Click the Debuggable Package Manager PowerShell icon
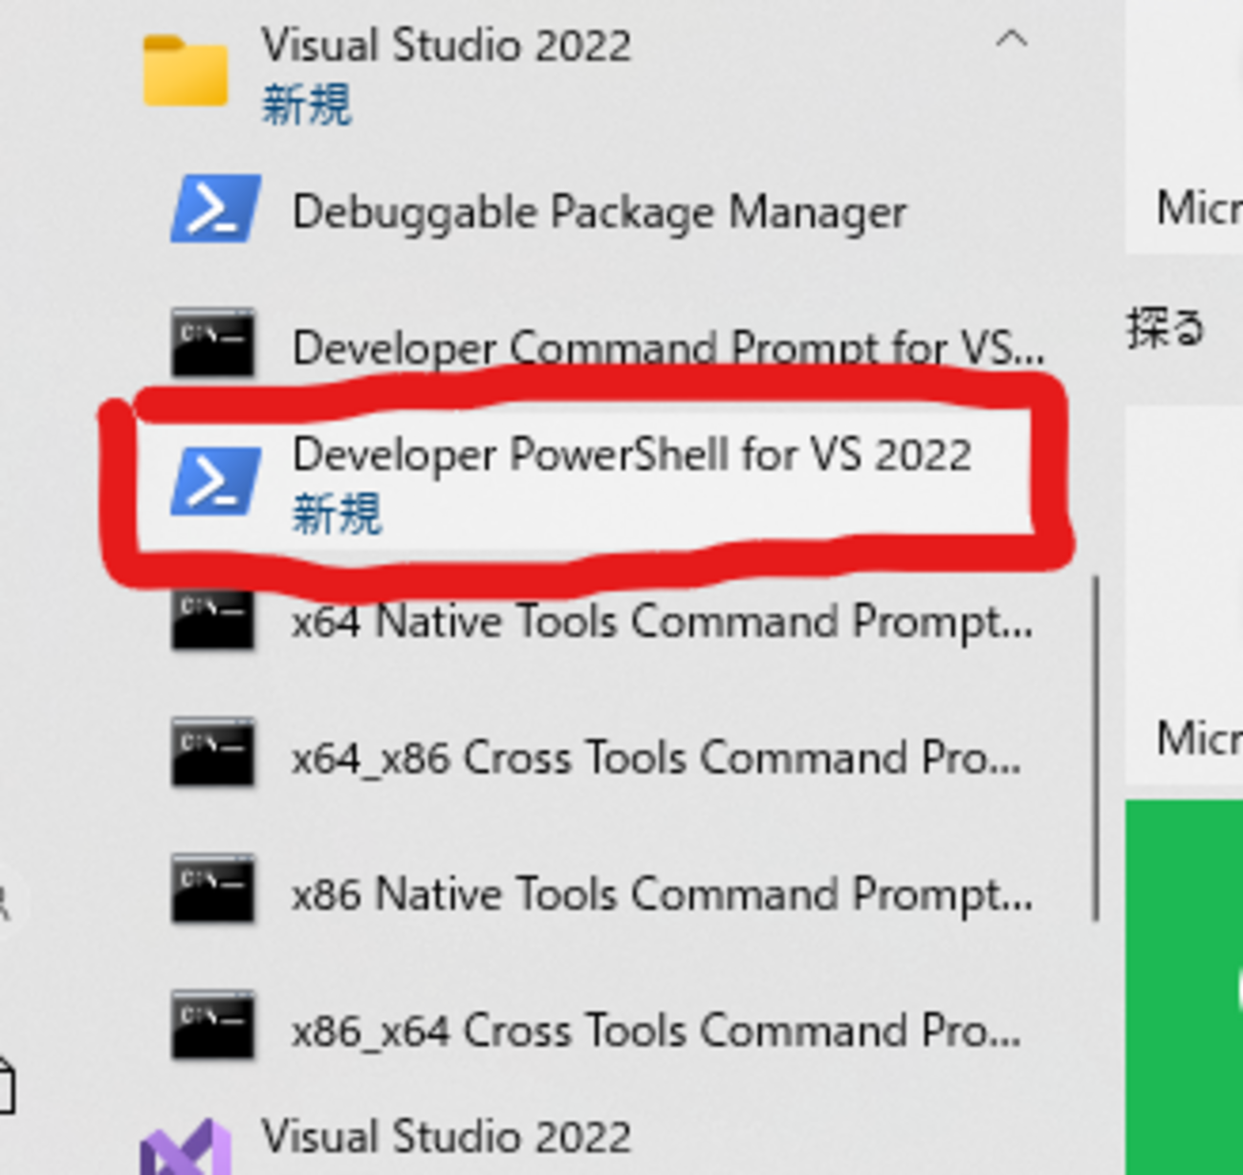This screenshot has height=1175, width=1243. (215, 207)
